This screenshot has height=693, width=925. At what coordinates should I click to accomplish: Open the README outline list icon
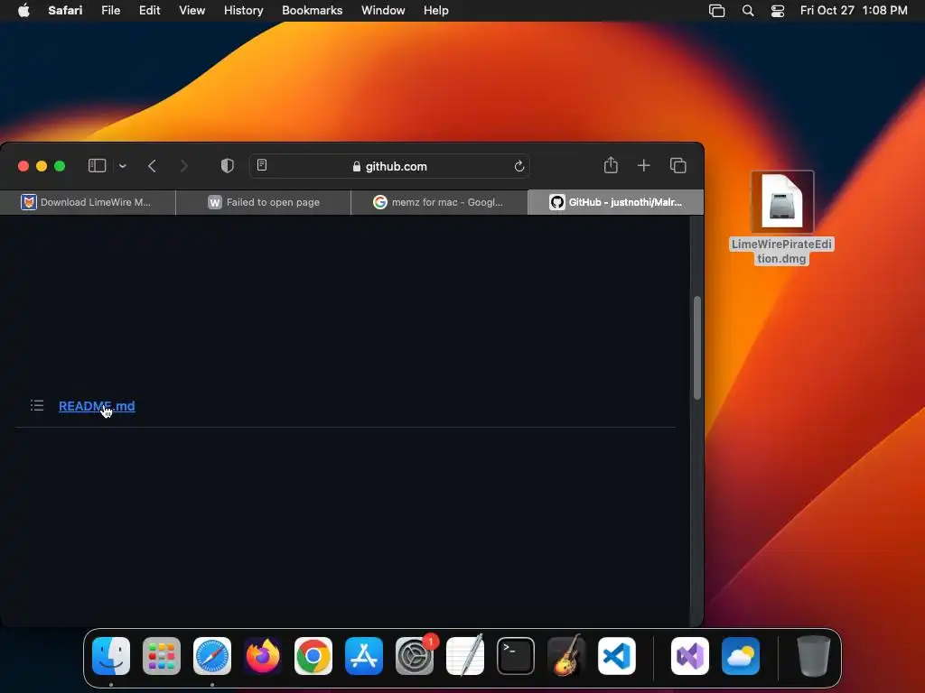(37, 405)
